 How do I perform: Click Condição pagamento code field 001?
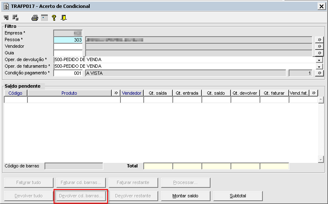[x=68, y=73]
